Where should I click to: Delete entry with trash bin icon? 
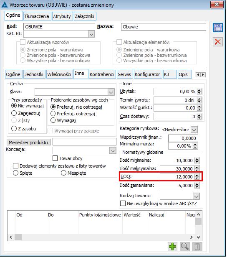click(197, 247)
